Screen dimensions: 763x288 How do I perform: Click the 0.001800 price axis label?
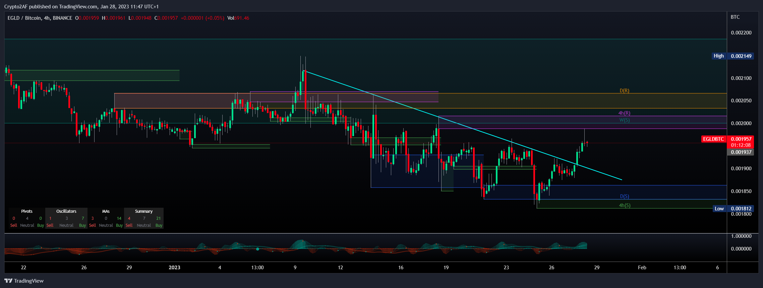coord(741,214)
